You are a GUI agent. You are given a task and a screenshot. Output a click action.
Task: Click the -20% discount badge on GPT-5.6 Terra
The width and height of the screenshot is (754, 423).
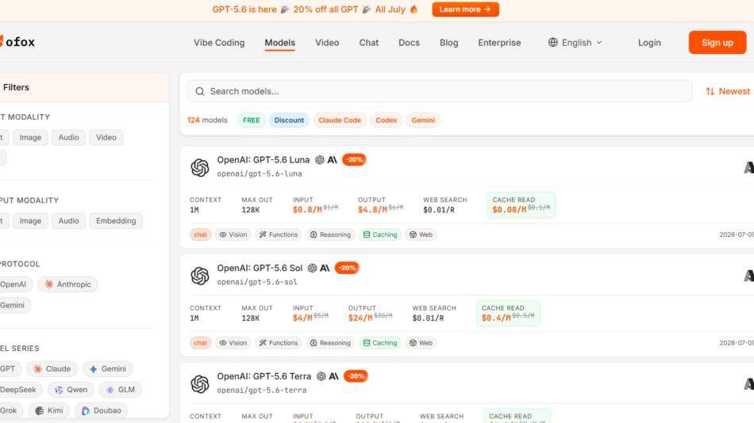click(356, 376)
